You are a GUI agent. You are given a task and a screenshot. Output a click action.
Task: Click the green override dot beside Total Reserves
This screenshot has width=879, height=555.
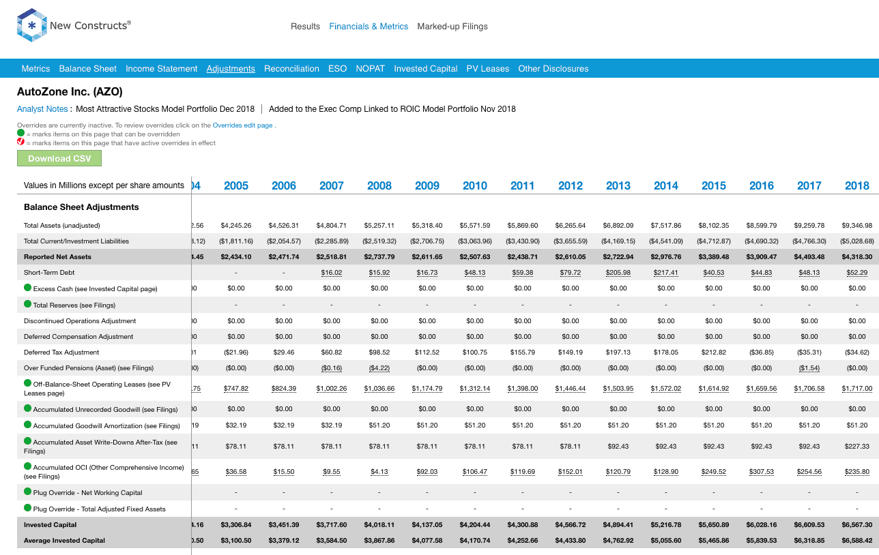pyautogui.click(x=27, y=304)
